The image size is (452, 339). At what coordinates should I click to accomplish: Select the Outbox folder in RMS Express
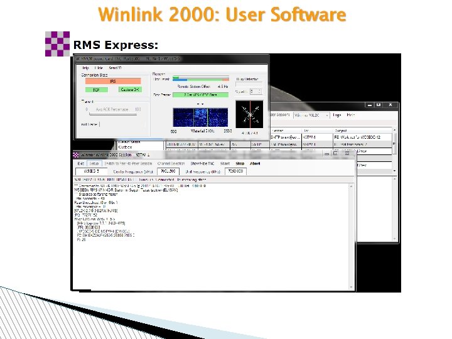click(x=125, y=147)
